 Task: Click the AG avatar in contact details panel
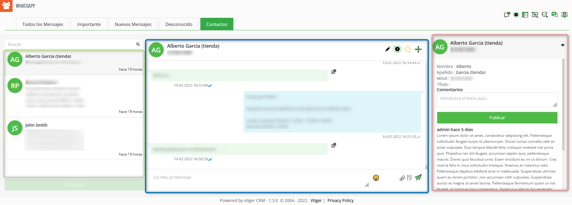point(440,47)
